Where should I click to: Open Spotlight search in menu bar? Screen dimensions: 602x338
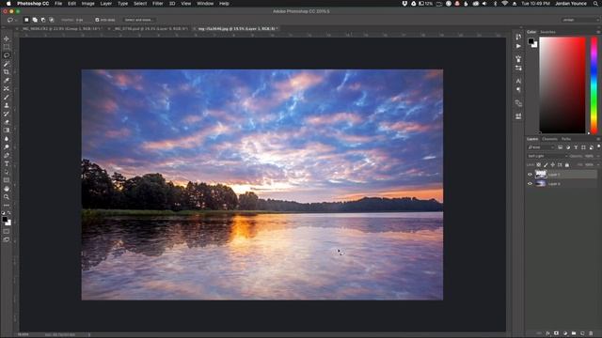tap(595, 4)
